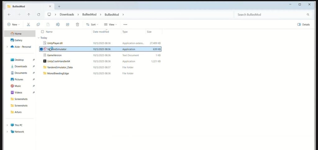Image resolution: width=318 pixels, height=150 pixels.
Task: Uncheck the YandereSimulator file checkbox
Action: (41, 49)
